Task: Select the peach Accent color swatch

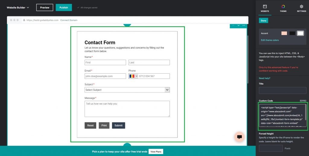Action: point(284,33)
